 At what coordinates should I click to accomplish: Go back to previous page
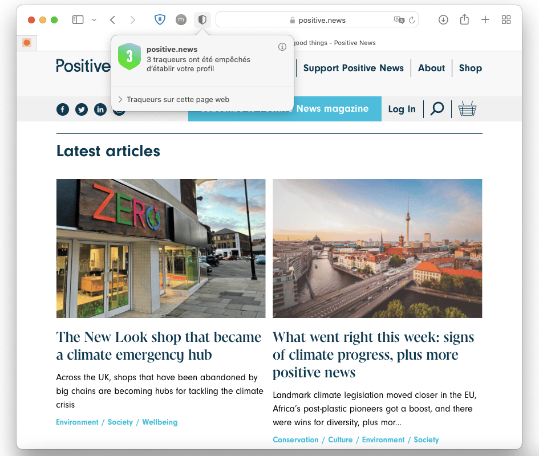(112, 20)
